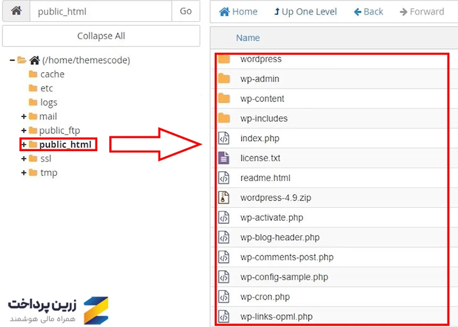
Task: Click the wp-content folder icon
Action: point(224,99)
